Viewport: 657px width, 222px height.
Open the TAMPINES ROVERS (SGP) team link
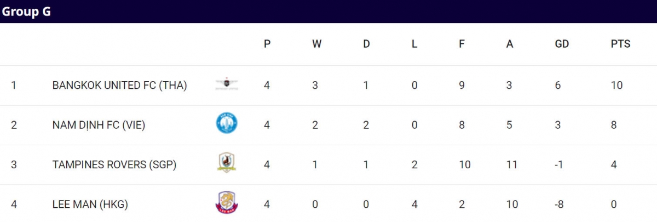(114, 164)
